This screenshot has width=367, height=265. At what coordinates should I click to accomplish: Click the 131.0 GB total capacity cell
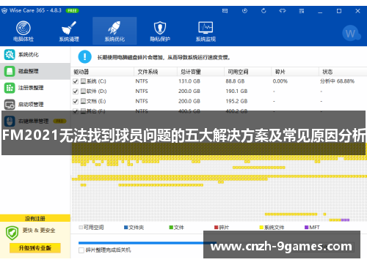(189, 81)
